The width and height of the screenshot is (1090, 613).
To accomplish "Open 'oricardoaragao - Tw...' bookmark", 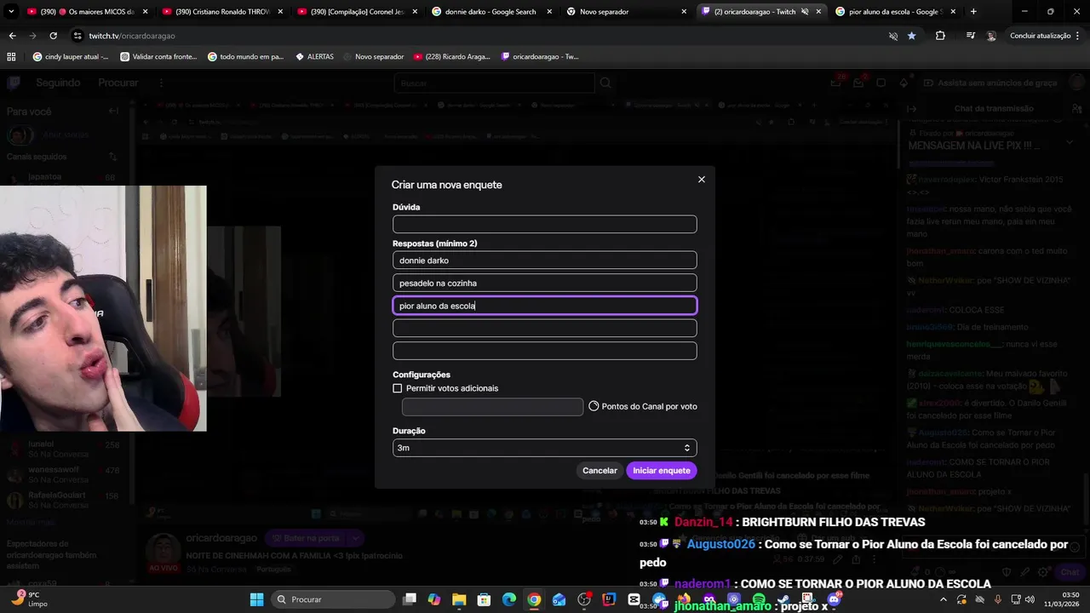I will (540, 56).
